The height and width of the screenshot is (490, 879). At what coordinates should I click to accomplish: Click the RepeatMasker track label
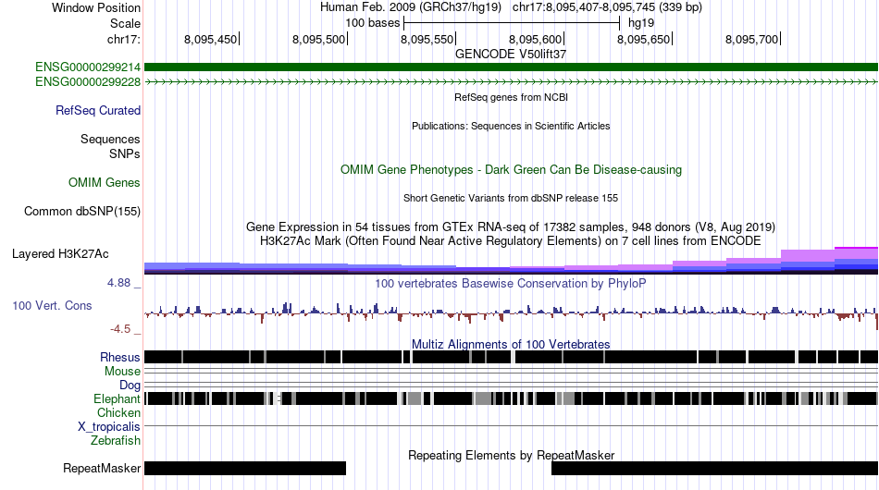pyautogui.click(x=102, y=468)
